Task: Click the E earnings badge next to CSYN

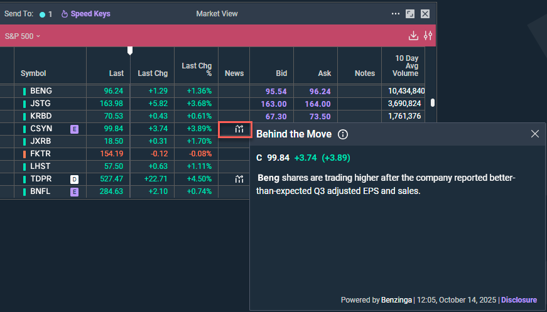Action: pyautogui.click(x=74, y=129)
